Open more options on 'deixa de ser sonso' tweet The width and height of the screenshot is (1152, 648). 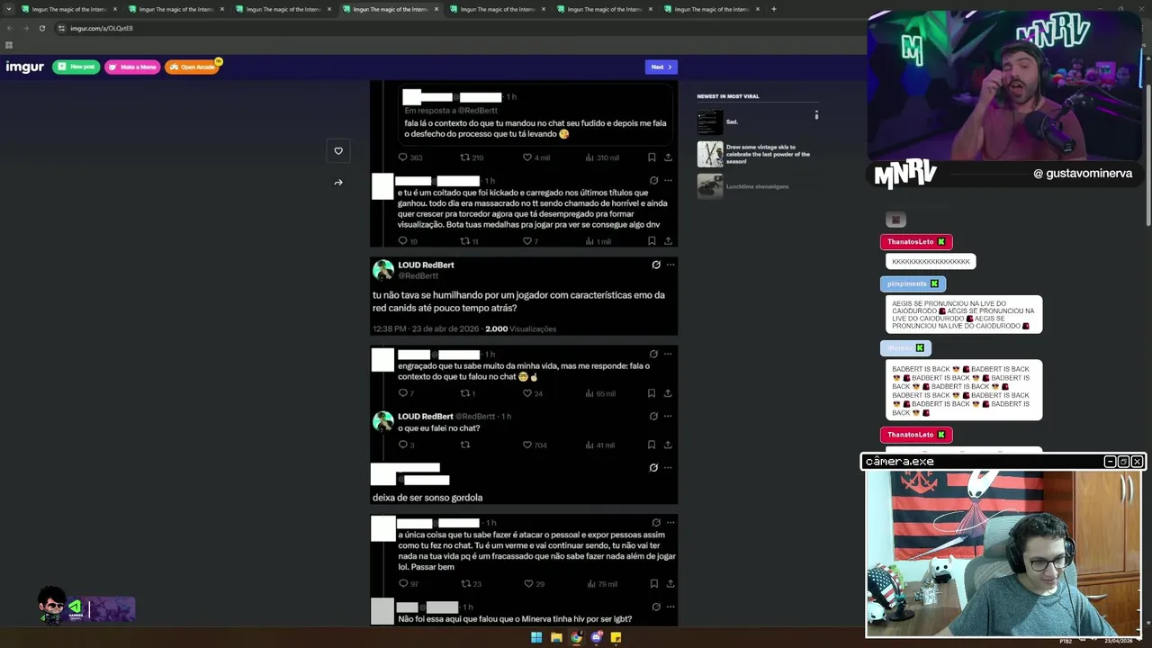pos(668,468)
